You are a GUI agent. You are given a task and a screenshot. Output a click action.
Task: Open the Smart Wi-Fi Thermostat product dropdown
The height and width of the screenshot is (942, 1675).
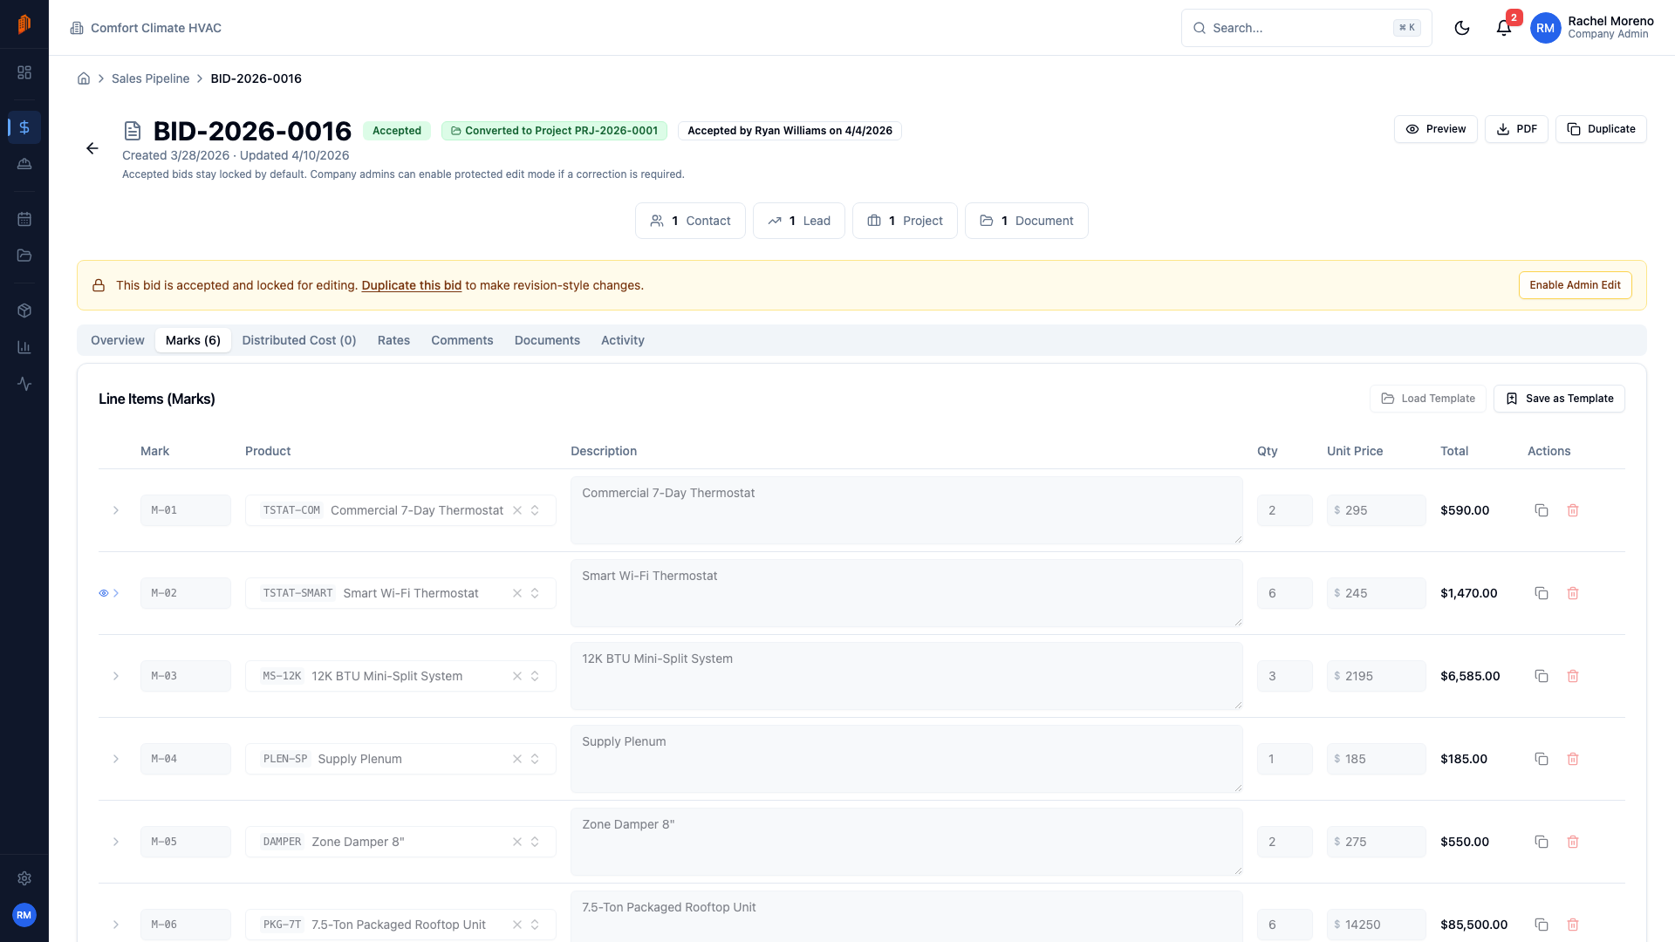400,593
